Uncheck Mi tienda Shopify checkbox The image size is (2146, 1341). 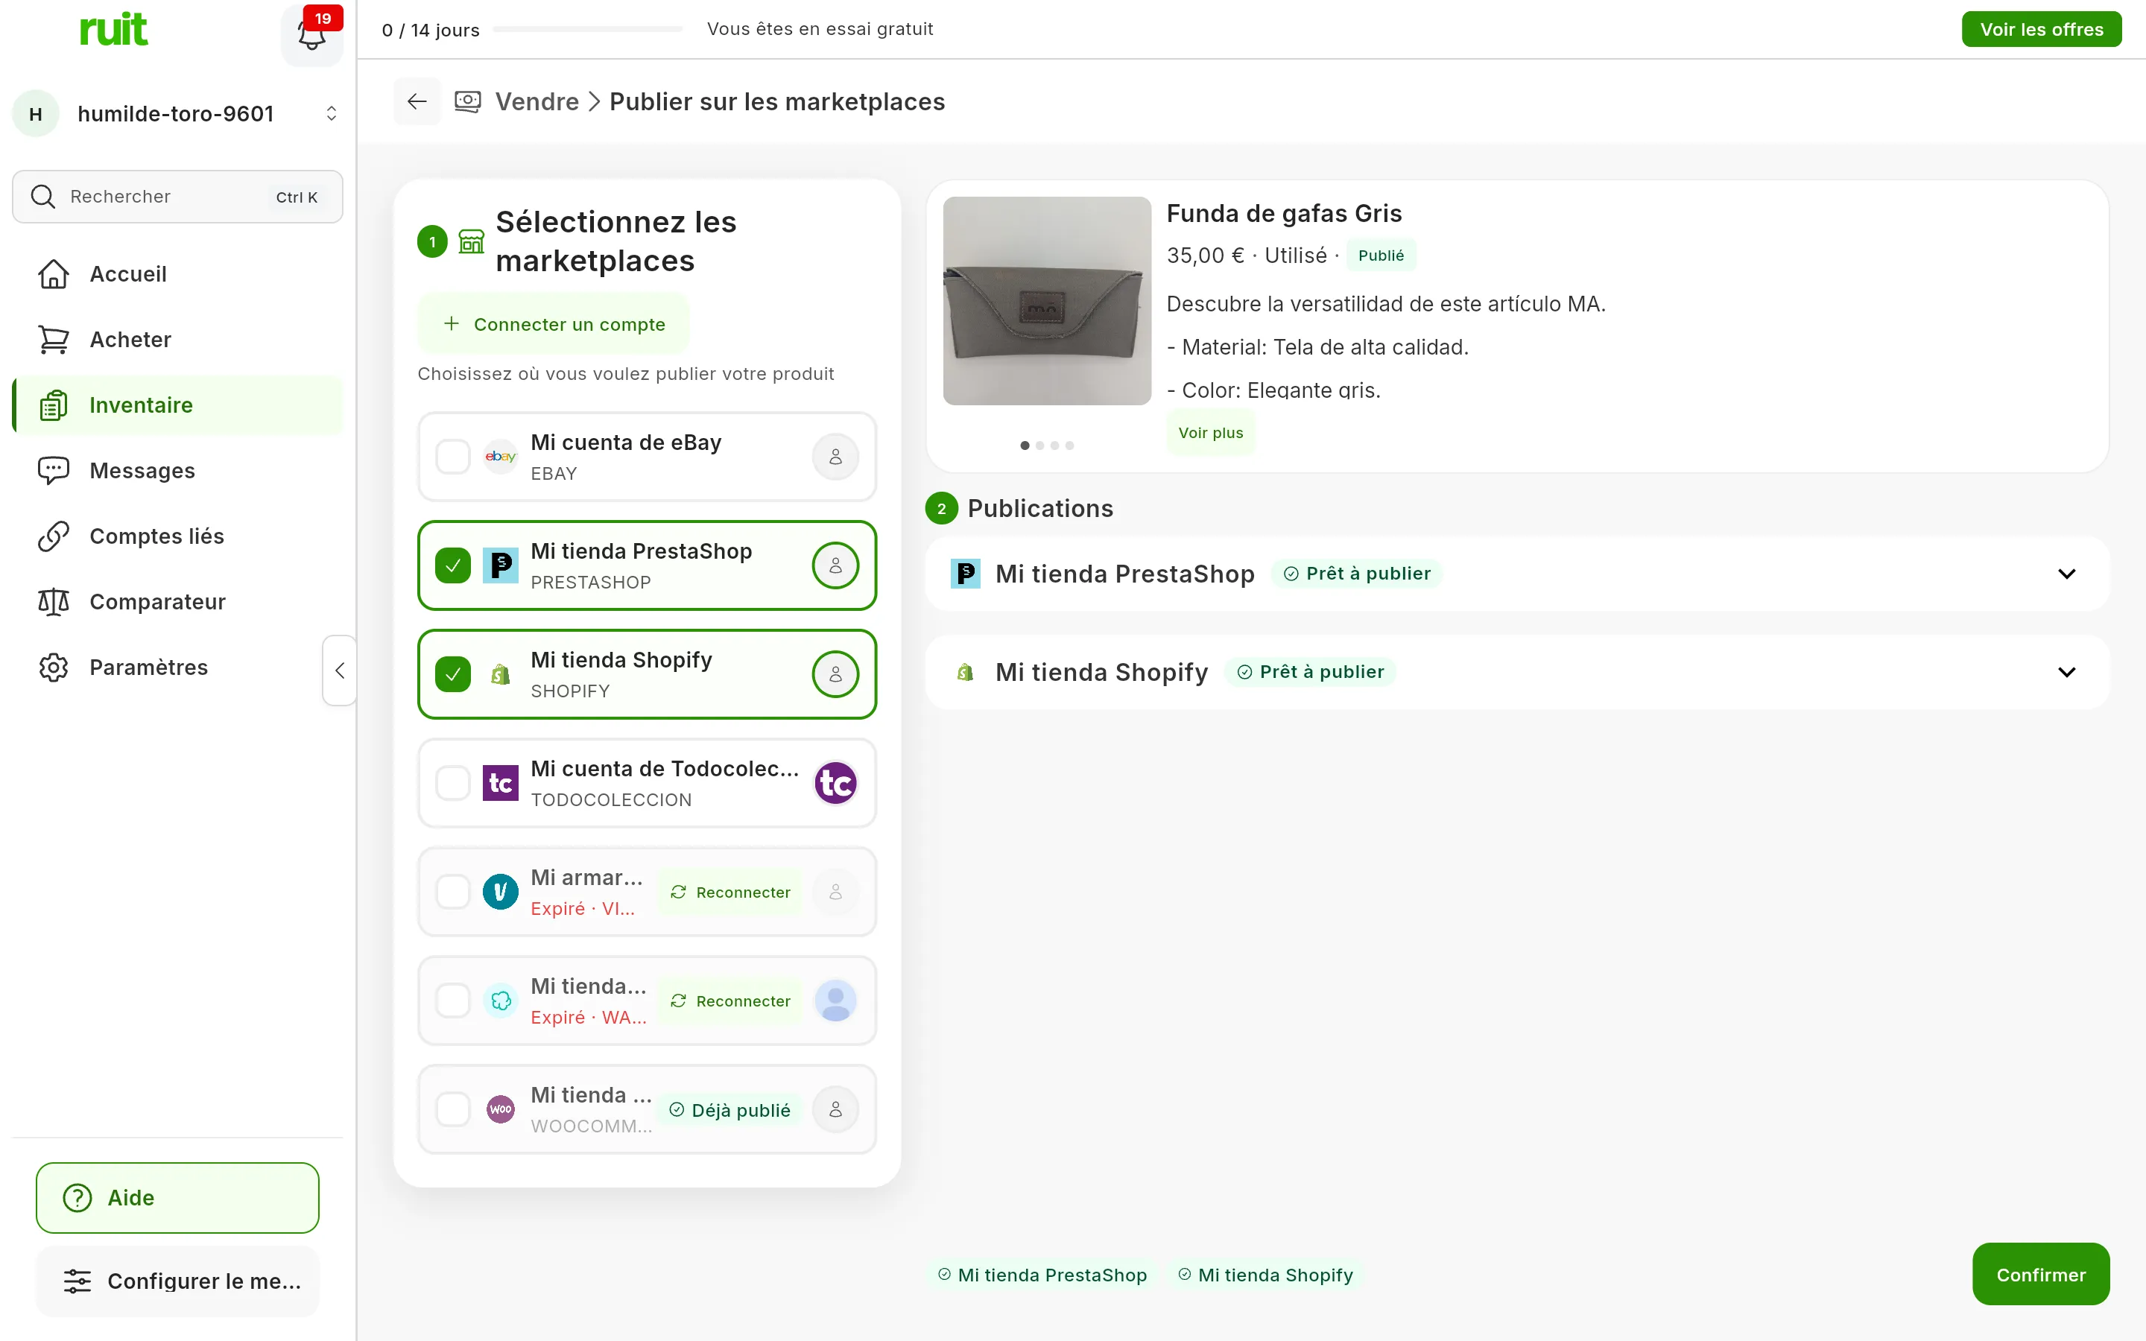point(453,674)
